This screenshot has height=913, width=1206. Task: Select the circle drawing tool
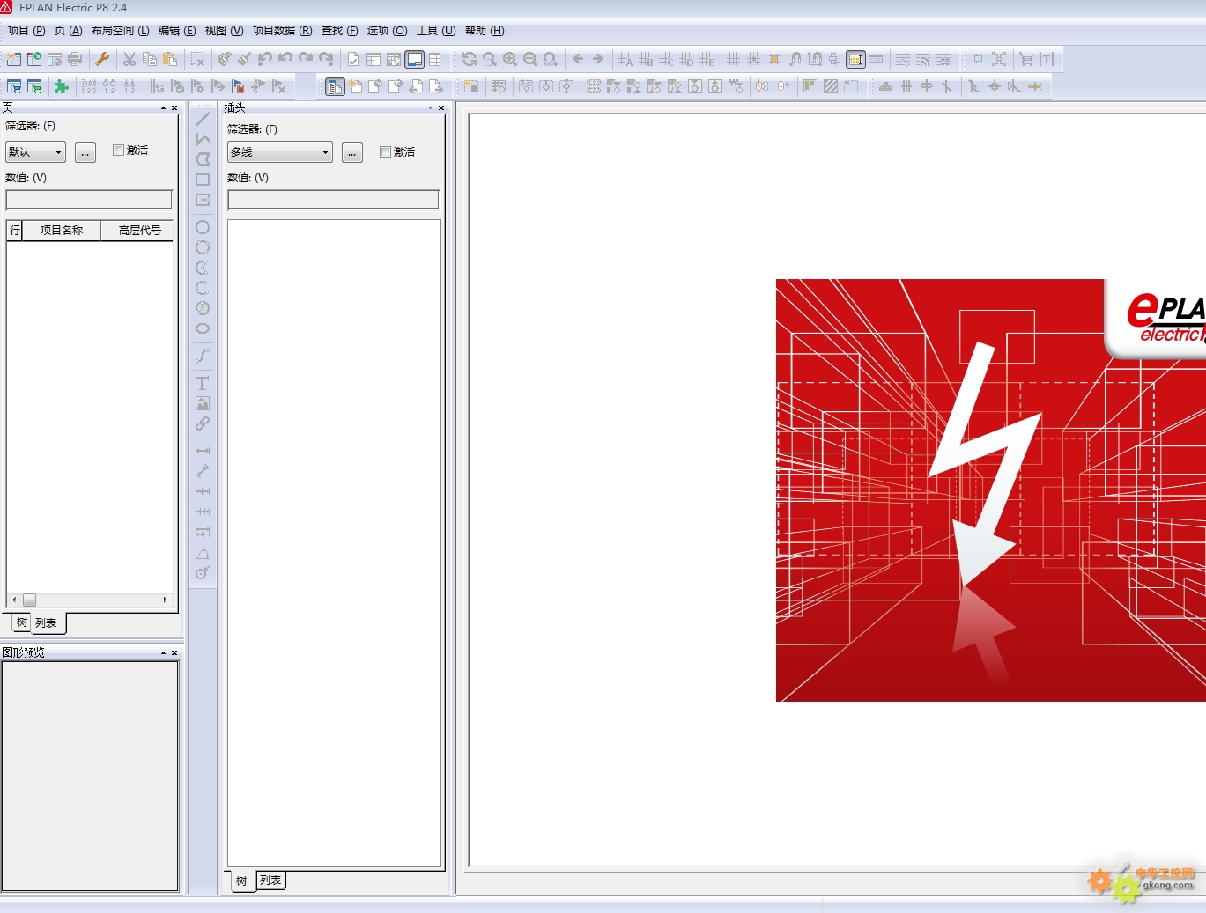(x=203, y=227)
